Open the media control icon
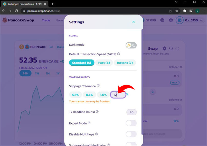Viewport: 207px width, 146px height. click(191, 11)
